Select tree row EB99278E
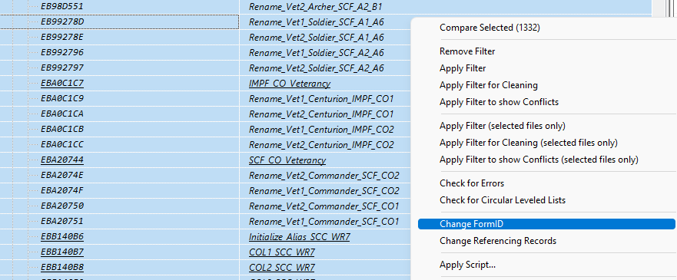This screenshot has height=280, width=677. point(62,37)
